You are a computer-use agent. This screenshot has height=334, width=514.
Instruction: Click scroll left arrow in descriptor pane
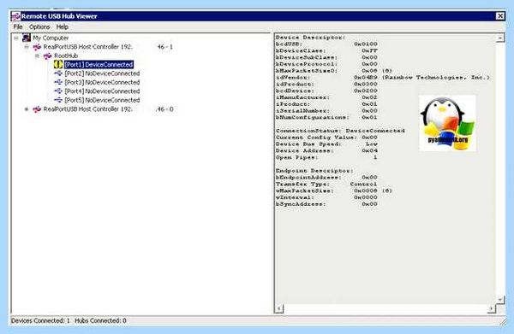[279, 308]
